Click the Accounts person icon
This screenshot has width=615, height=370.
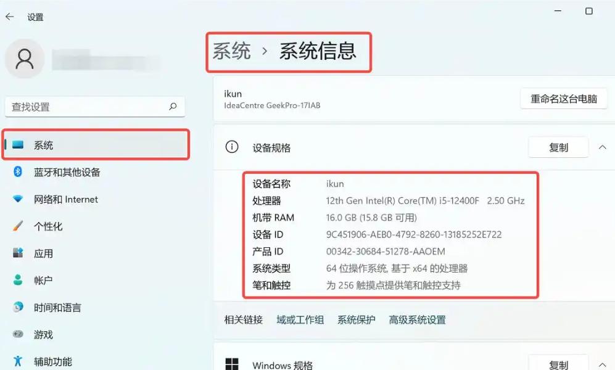pyautogui.click(x=18, y=280)
